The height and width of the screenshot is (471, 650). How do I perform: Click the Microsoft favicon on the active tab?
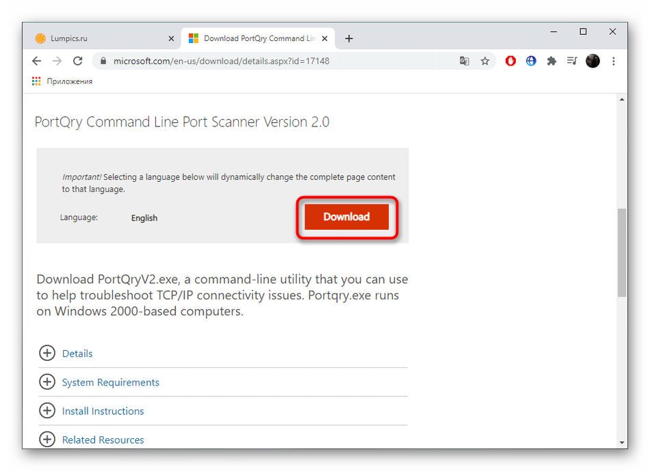tap(194, 38)
